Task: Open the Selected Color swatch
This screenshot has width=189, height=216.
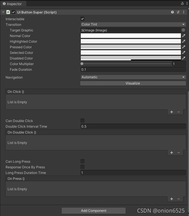Action: tap(131, 52)
